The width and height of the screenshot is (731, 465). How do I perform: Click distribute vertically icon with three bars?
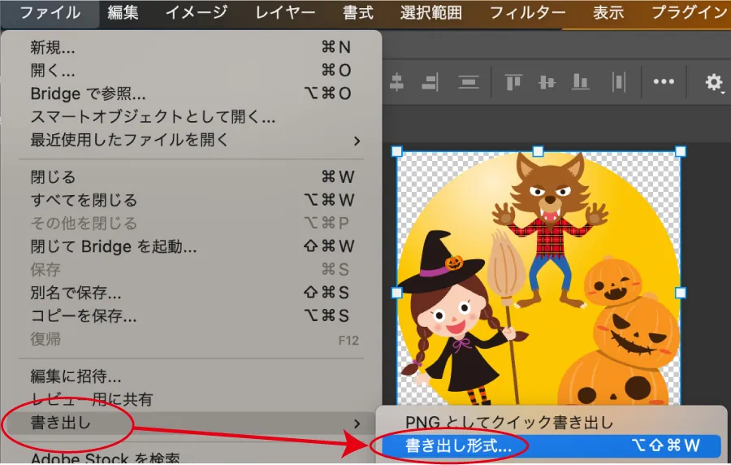(x=469, y=83)
